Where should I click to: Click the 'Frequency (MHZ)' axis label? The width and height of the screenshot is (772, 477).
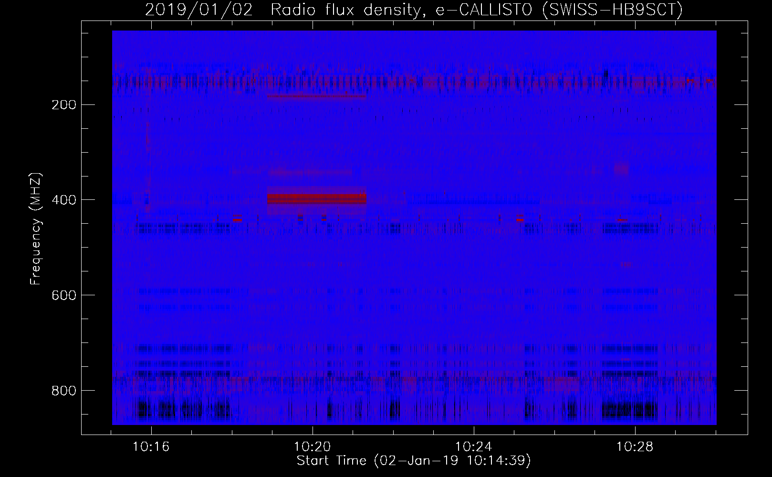point(36,229)
